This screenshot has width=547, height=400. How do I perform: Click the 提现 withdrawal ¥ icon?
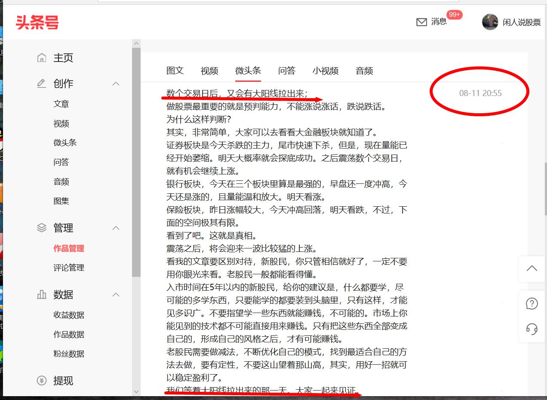click(x=41, y=381)
